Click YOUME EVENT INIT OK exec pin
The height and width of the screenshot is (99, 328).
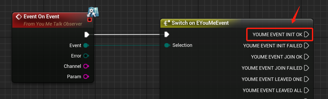(x=307, y=34)
